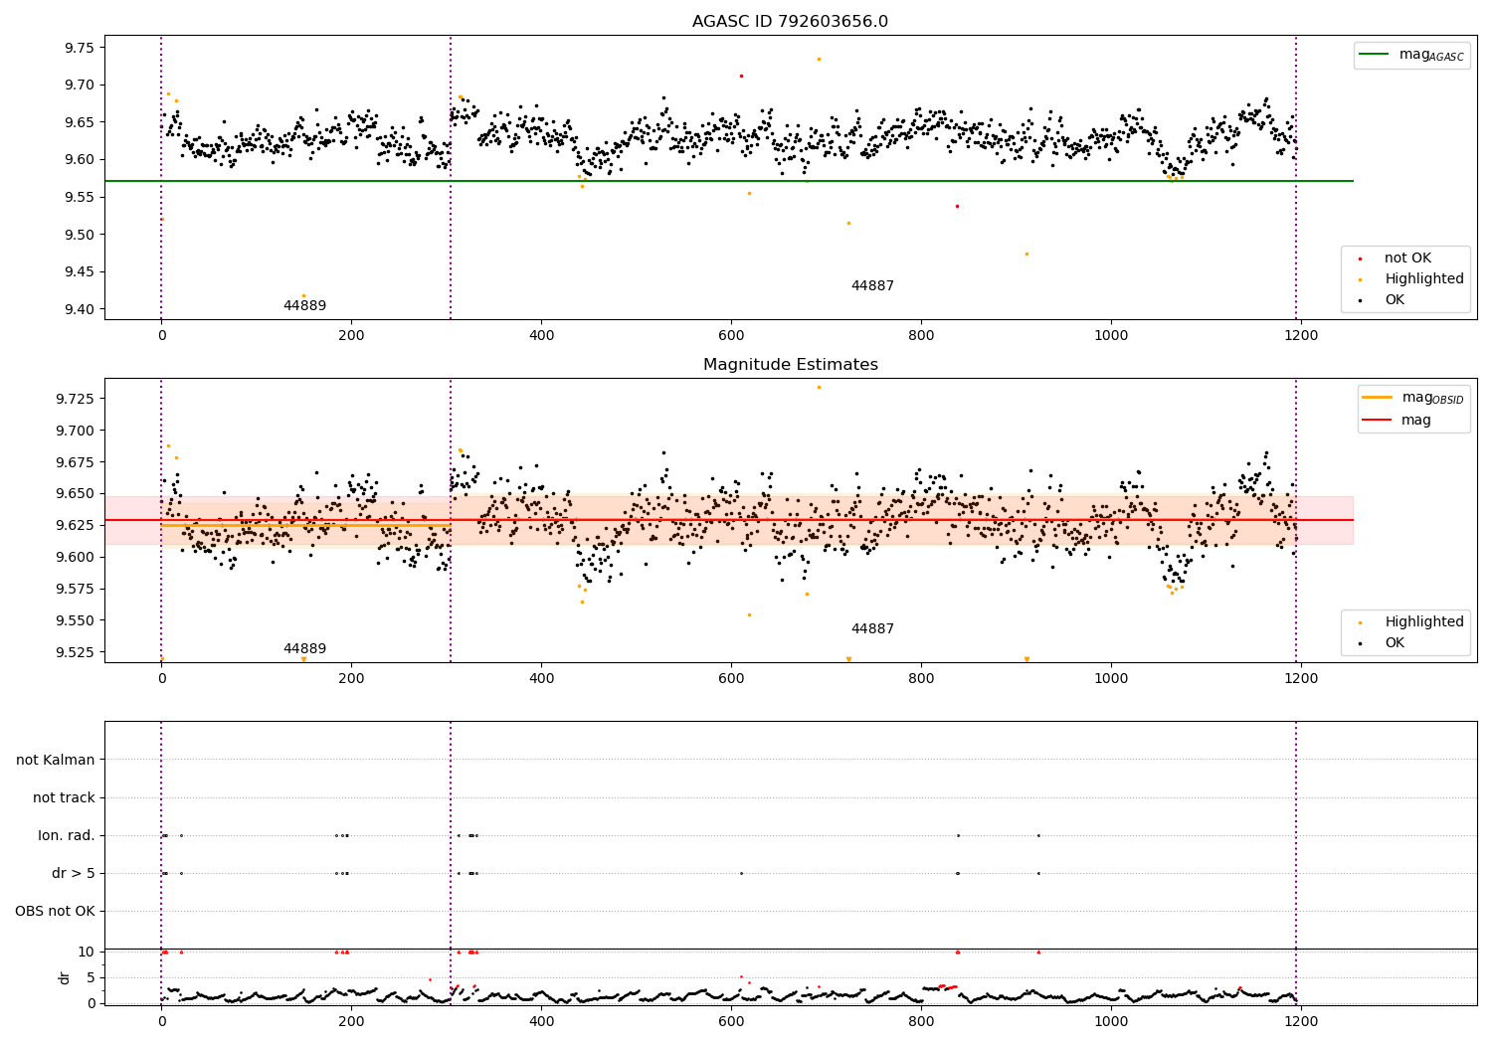Click the 'AGASC ID 792603656.0' title
The width and height of the screenshot is (1492, 1044).
pyautogui.click(x=791, y=22)
